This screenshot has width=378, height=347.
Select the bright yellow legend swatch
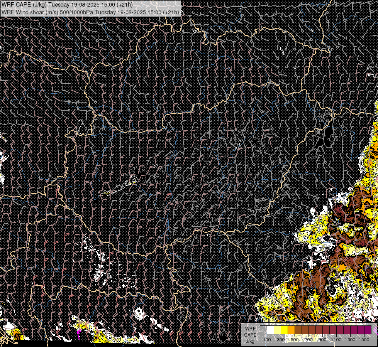[285, 330]
